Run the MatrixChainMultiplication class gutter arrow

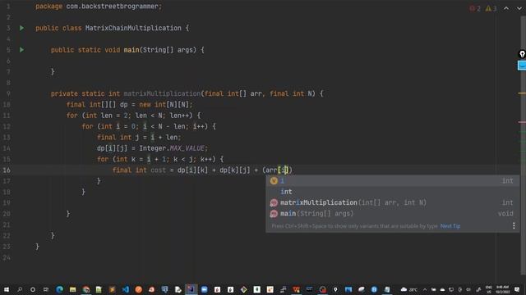[x=22, y=28]
